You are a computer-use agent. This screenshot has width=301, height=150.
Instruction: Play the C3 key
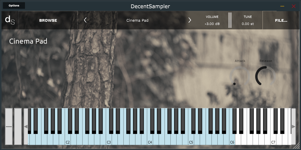109,140
